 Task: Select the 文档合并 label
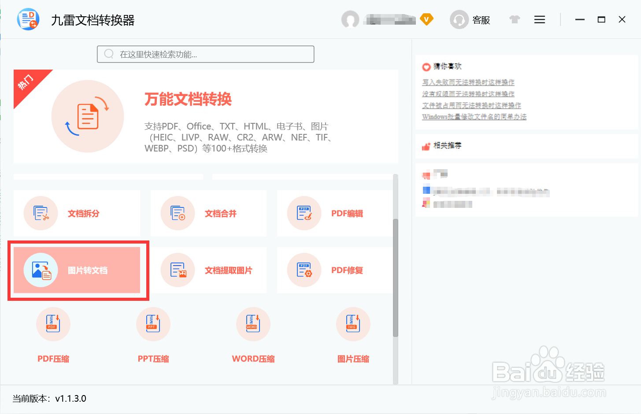coord(221,214)
